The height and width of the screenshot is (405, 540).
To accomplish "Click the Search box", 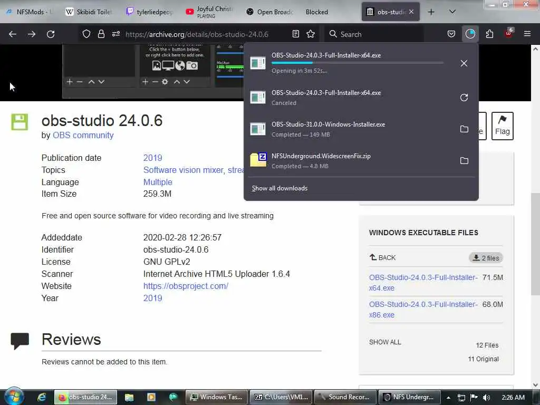I will click(x=374, y=34).
